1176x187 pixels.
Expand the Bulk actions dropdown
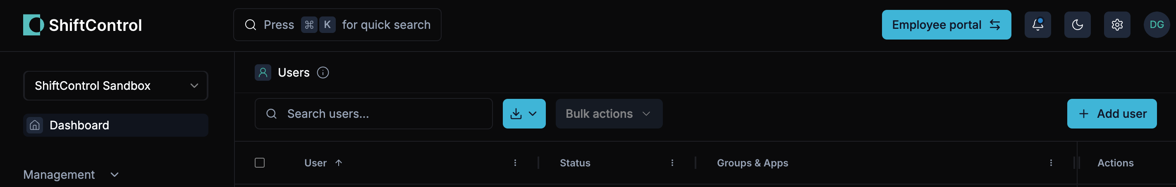(609, 114)
